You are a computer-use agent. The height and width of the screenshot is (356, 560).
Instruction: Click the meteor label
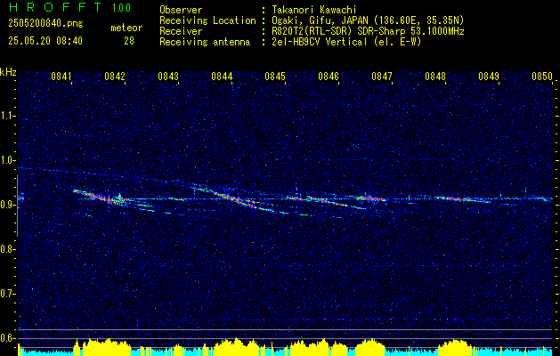tap(126, 28)
